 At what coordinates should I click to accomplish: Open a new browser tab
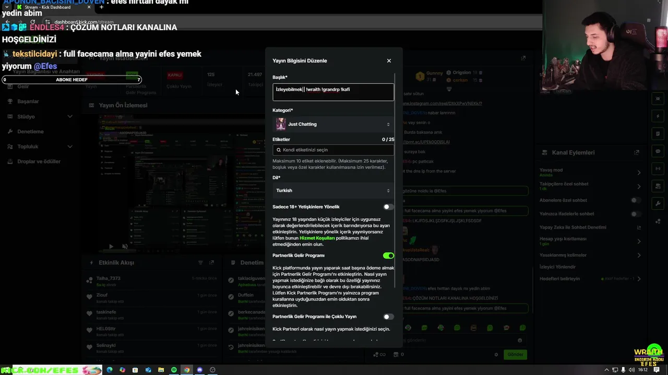101,7
